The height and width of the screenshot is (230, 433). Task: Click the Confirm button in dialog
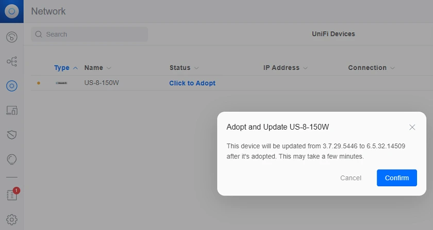(397, 178)
